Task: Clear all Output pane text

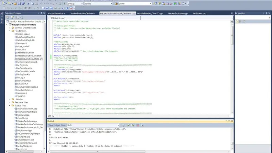Action: [x=138, y=125]
